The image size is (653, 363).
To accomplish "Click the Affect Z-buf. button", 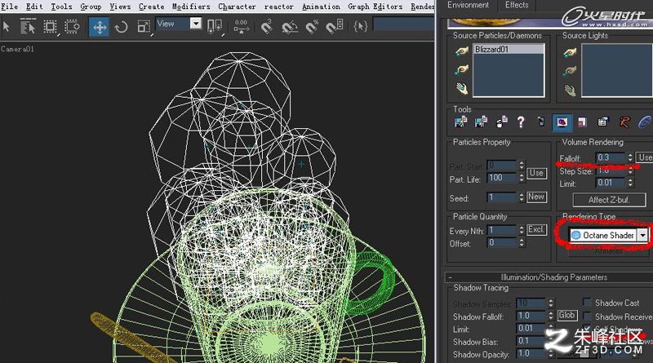I will point(609,200).
